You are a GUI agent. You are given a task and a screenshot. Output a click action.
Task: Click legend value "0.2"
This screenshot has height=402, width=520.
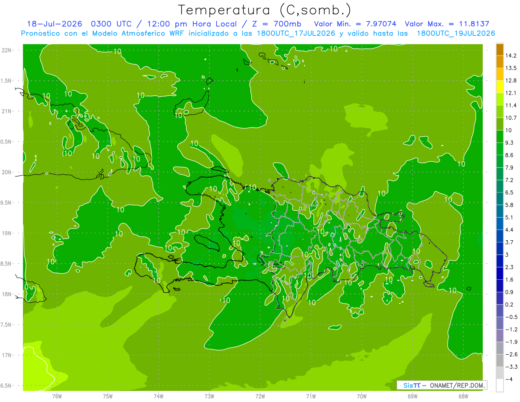510,304
